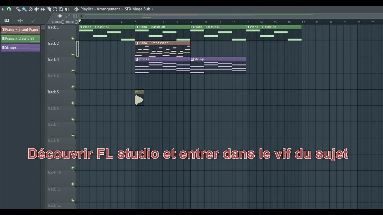Focus automation clips icon
The image size is (383, 215).
pyautogui.click(x=68, y=16)
